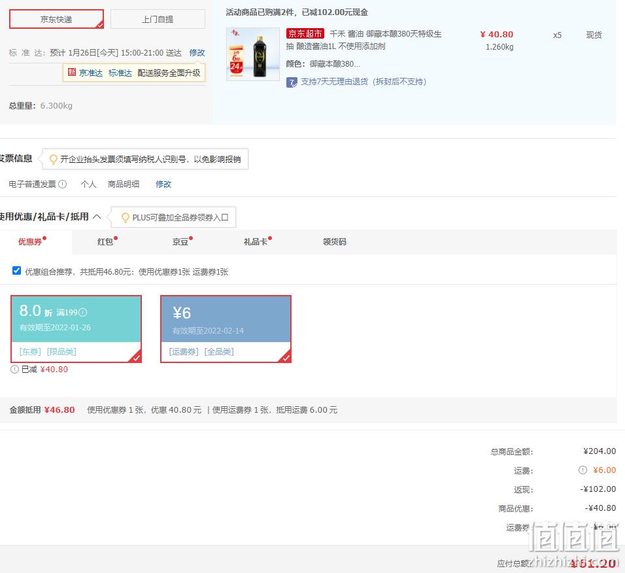Open 京准达 delivery service info
The width and height of the screenshot is (625, 573).
click(90, 73)
